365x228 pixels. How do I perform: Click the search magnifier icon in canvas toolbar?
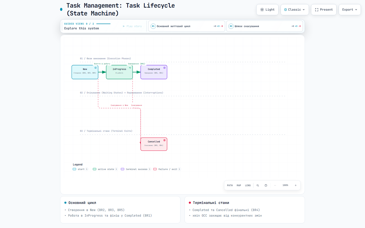pos(258,185)
